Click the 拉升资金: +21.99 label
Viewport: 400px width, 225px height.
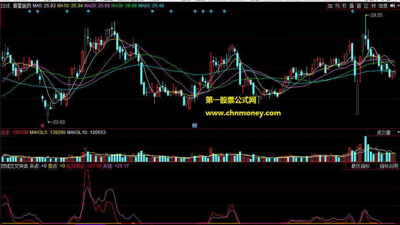84,166
